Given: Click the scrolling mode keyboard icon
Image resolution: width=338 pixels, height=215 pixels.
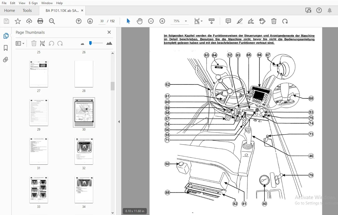Looking at the screenshot, I should [212, 21].
